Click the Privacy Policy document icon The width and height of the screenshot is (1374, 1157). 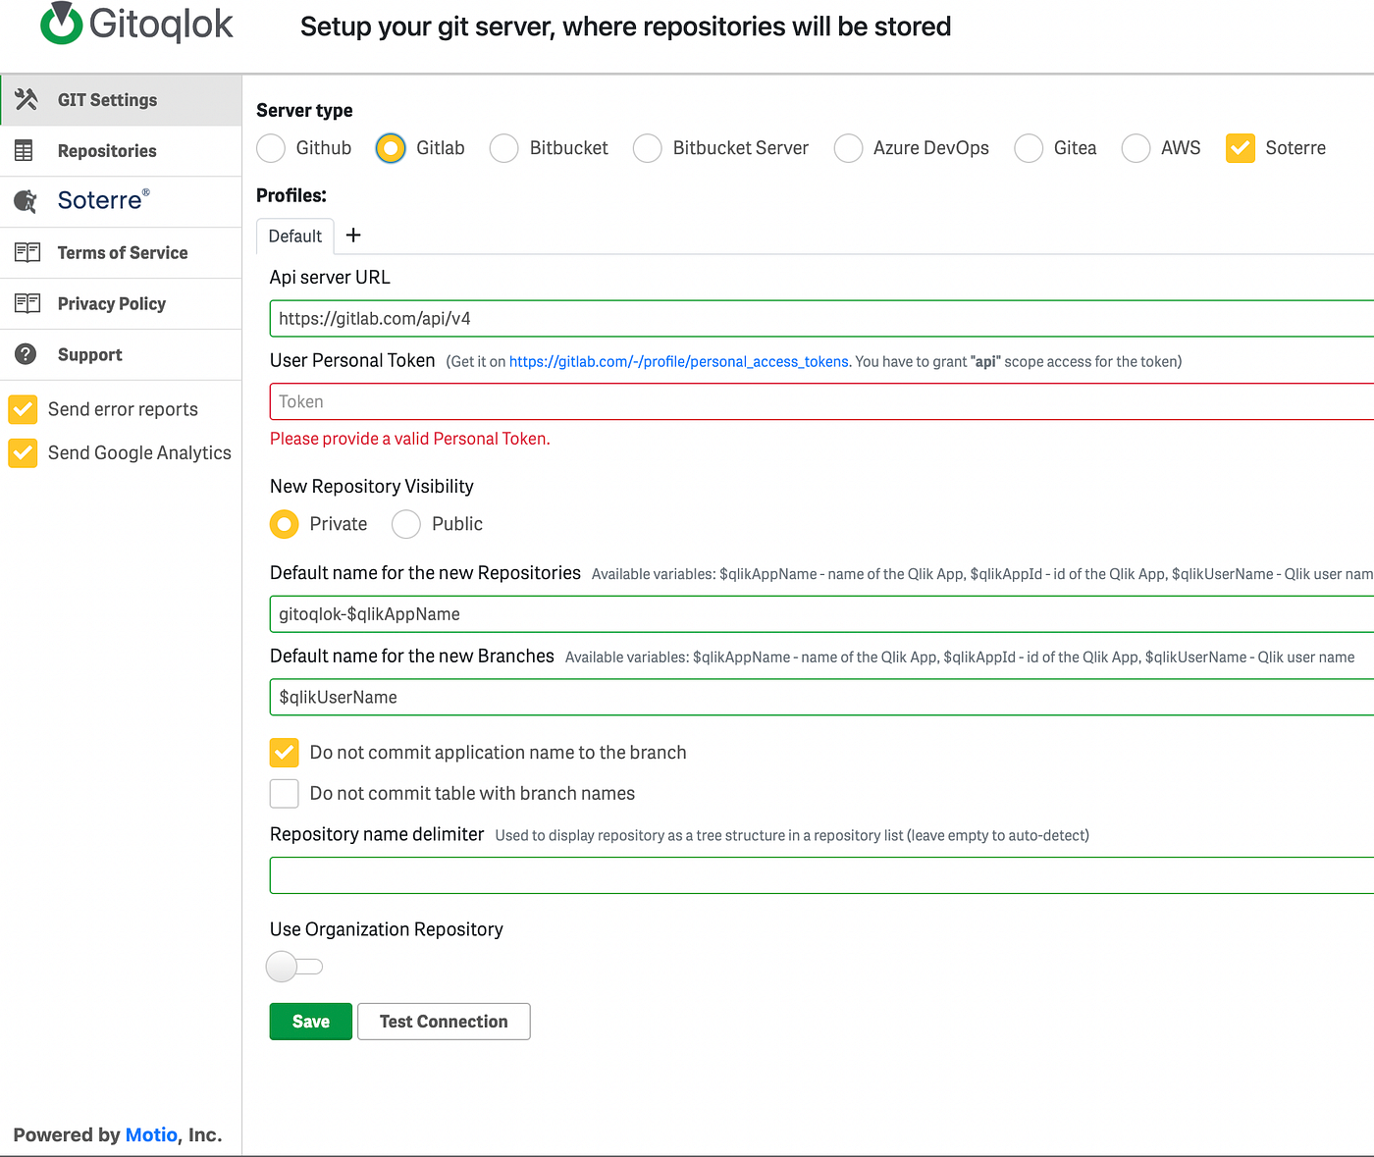(27, 303)
